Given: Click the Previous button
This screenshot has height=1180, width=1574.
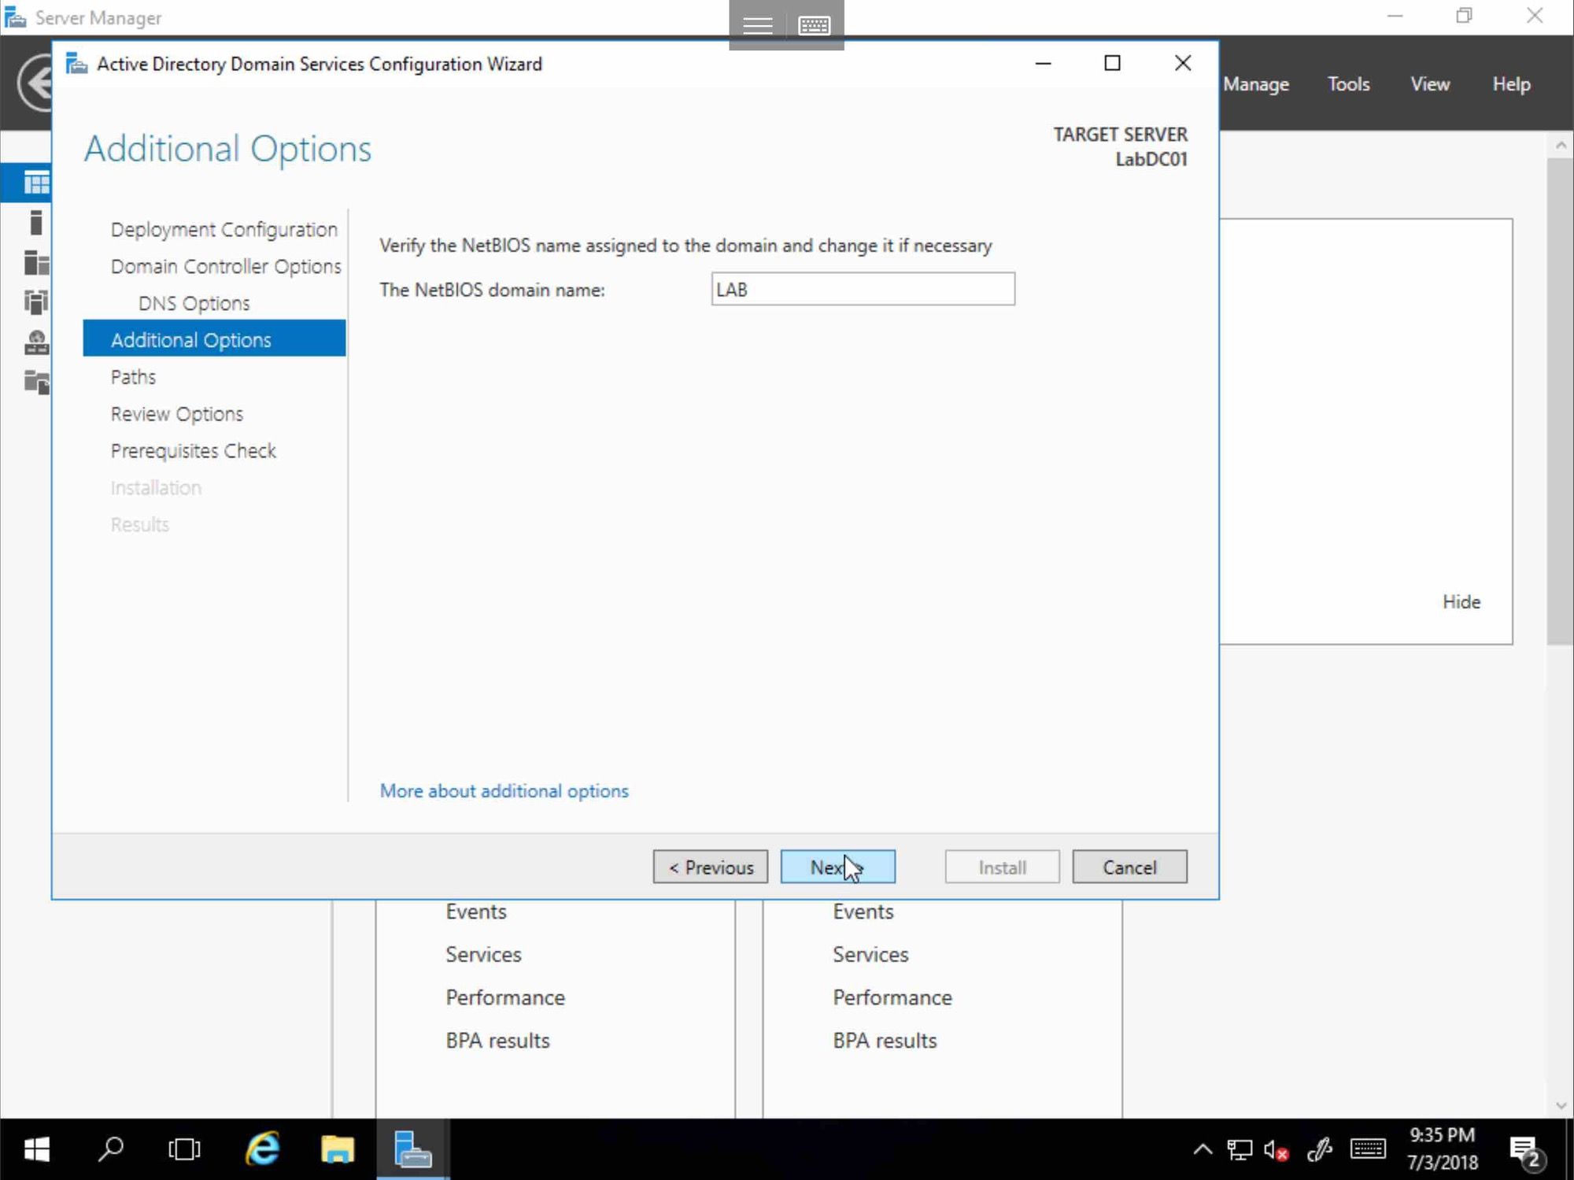Looking at the screenshot, I should [x=710, y=867].
